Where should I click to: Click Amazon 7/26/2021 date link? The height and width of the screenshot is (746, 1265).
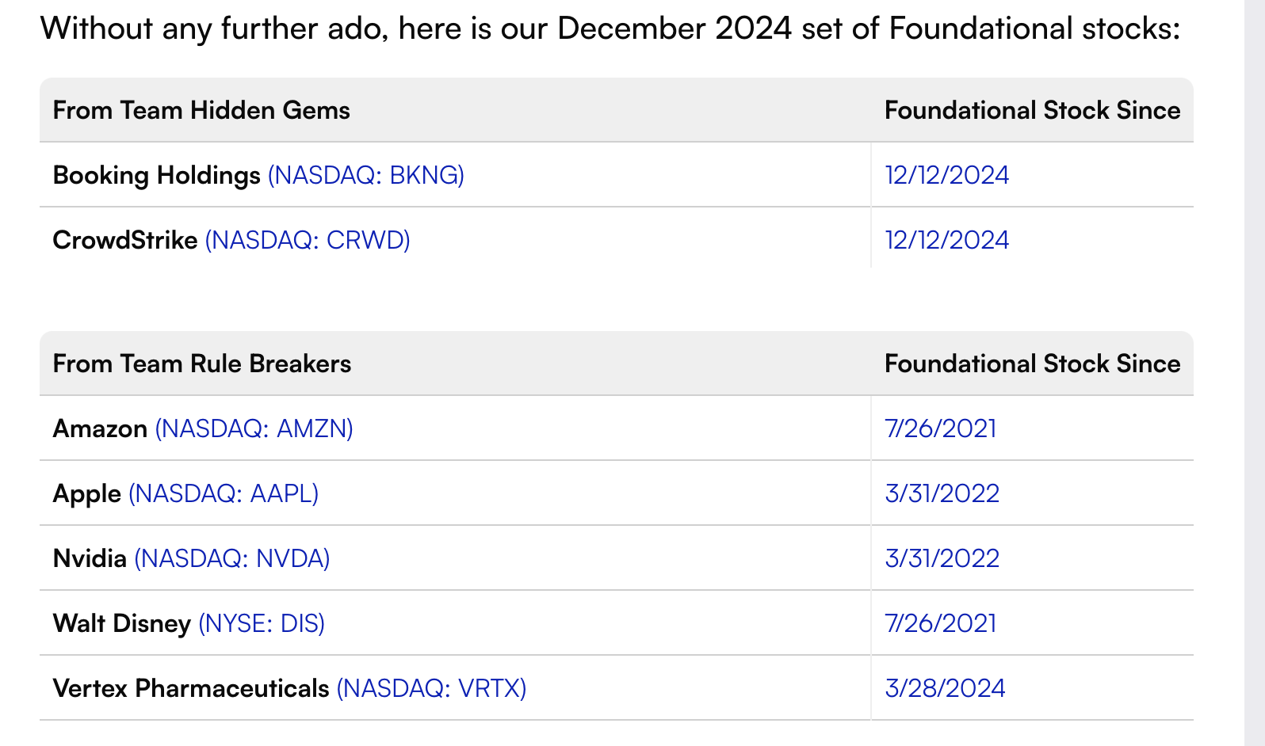940,428
